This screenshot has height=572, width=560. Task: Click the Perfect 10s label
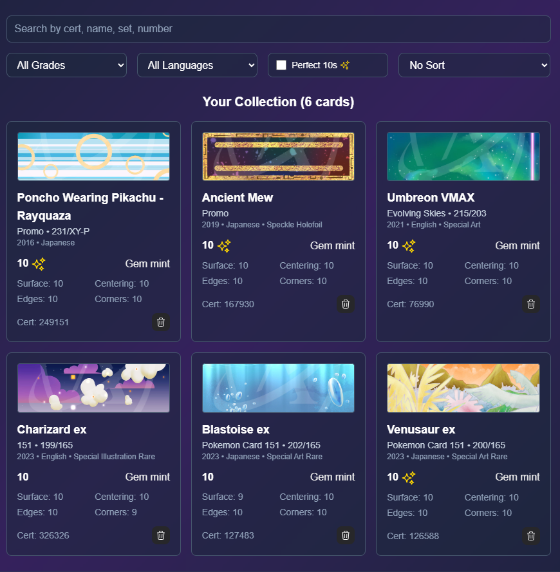point(314,65)
